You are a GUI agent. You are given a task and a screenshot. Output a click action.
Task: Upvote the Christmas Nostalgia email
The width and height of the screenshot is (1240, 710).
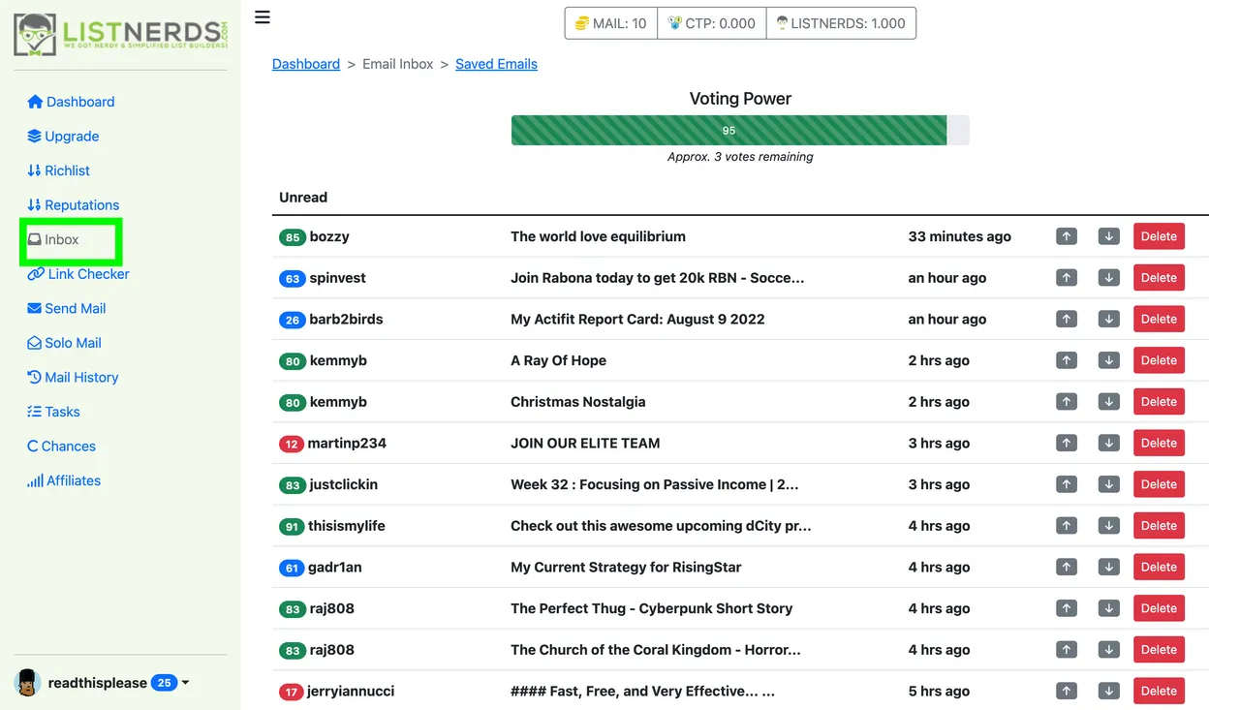(x=1067, y=402)
